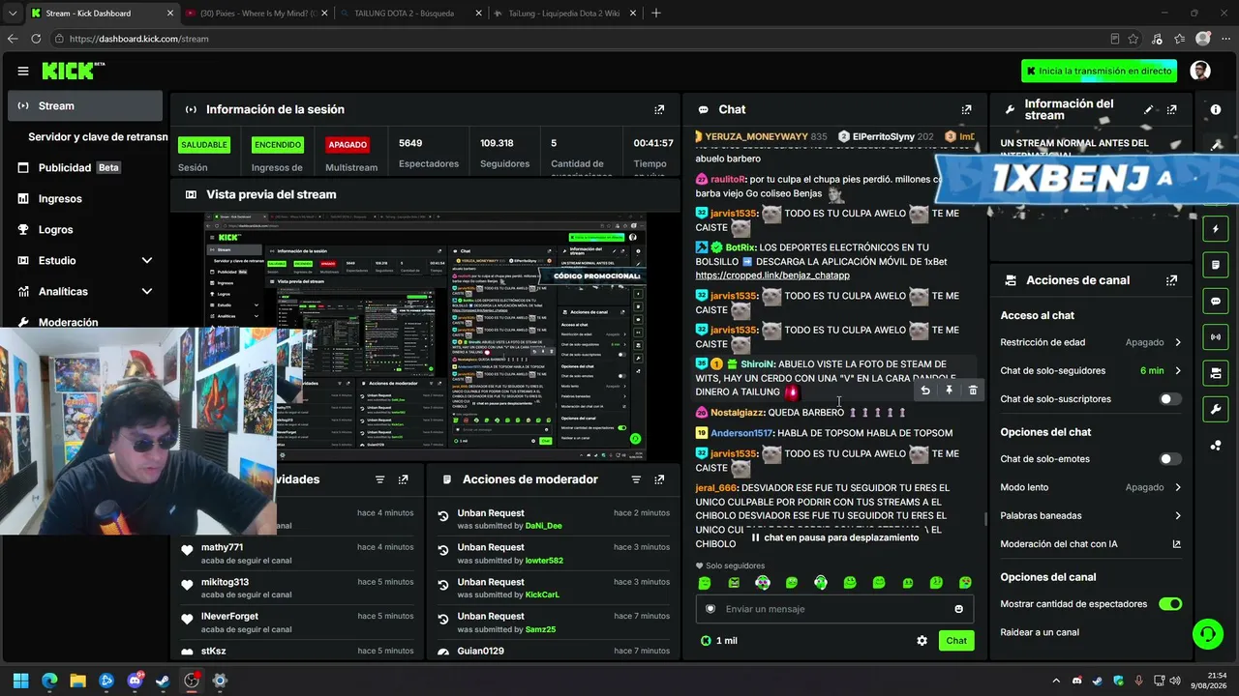Filter the activities feed list
The height and width of the screenshot is (696, 1239).
pyautogui.click(x=379, y=479)
